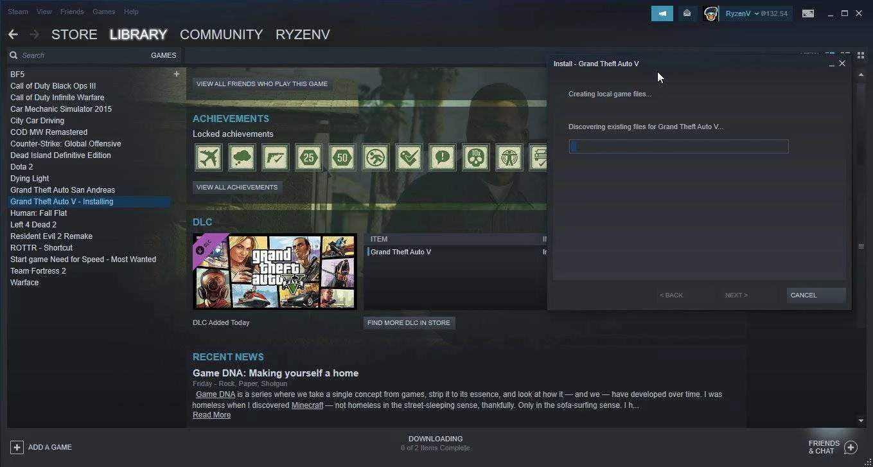This screenshot has width=873, height=467.
Task: Open the Games menu
Action: pyautogui.click(x=103, y=12)
